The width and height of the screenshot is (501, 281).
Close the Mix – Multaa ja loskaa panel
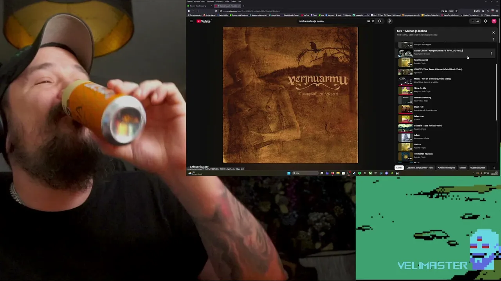494,32
